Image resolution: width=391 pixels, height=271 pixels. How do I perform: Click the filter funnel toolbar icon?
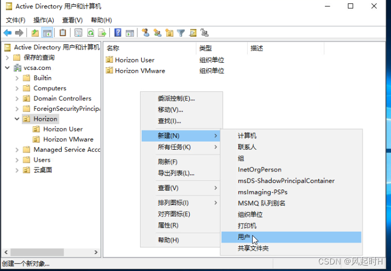click(x=181, y=33)
